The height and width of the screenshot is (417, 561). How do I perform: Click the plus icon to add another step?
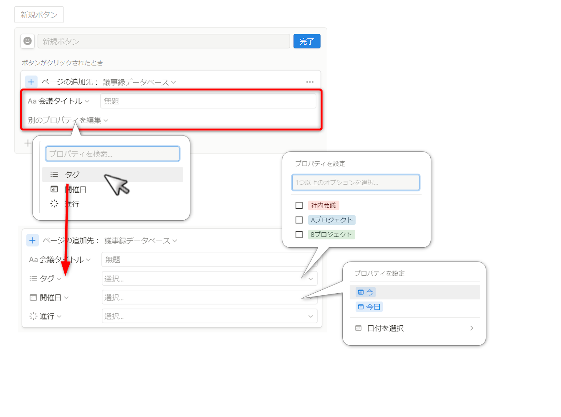pyautogui.click(x=27, y=143)
